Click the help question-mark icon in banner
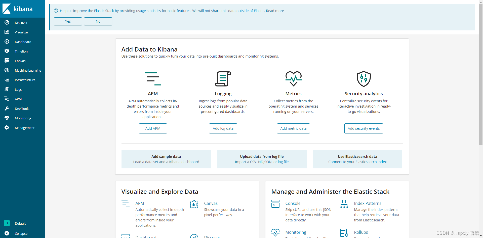The height and width of the screenshot is (238, 483). coord(56,11)
